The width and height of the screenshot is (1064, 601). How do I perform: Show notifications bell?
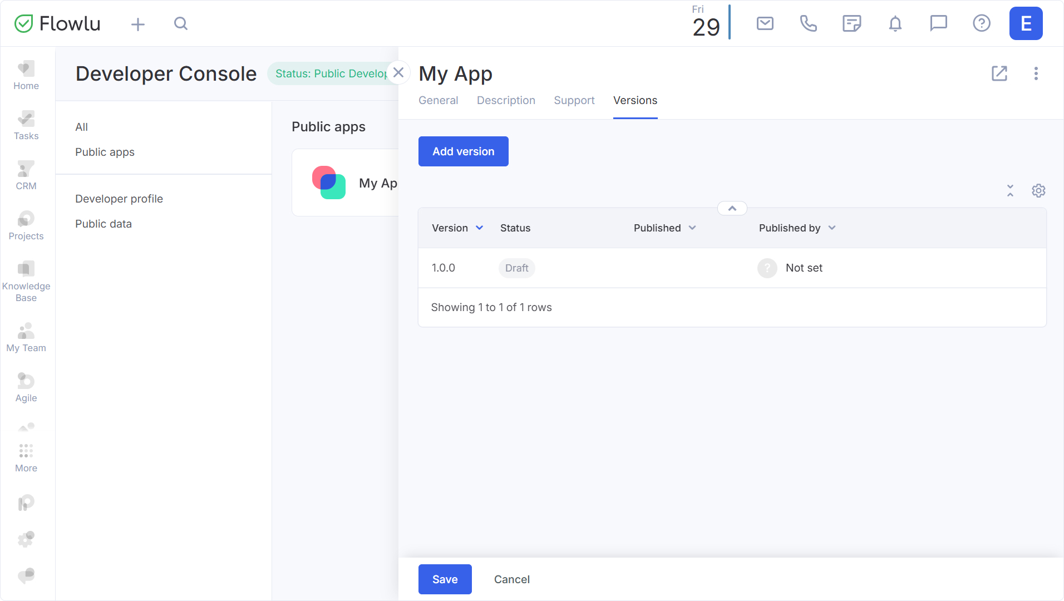click(895, 23)
